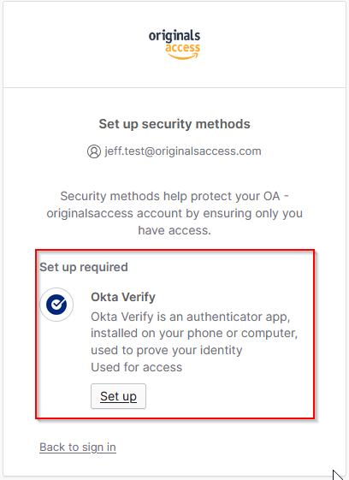The width and height of the screenshot is (349, 480).
Task: Click the "Set up required" section label
Action: pyautogui.click(x=84, y=267)
